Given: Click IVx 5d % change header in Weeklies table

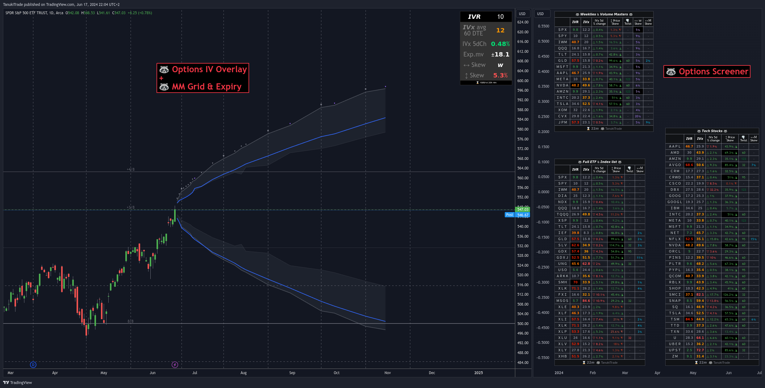Looking at the screenshot, I should click(x=599, y=22).
